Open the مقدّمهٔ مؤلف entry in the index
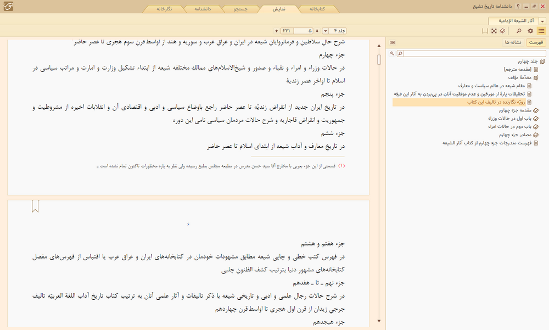Viewport: 549px width, 330px height. pyautogui.click(x=519, y=78)
